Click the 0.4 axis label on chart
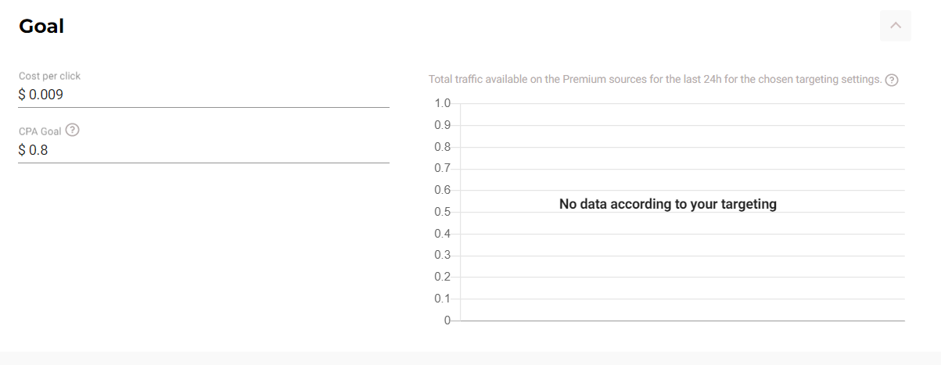The height and width of the screenshot is (365, 941). [x=443, y=234]
